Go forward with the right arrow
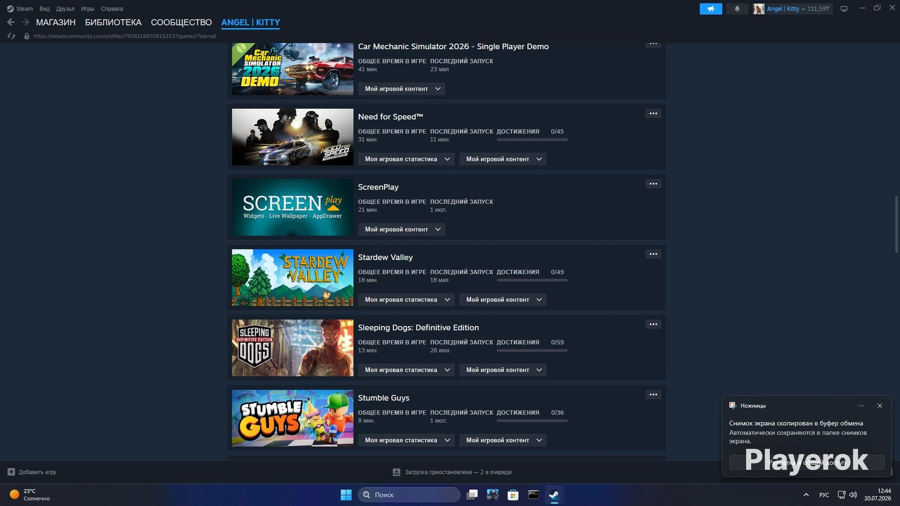 (x=25, y=22)
